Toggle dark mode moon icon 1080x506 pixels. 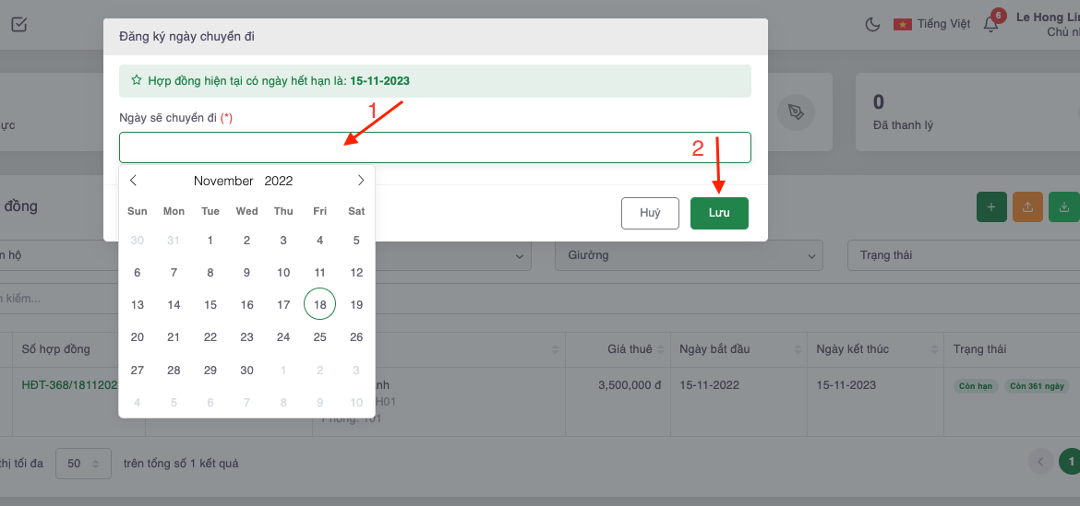click(x=872, y=24)
